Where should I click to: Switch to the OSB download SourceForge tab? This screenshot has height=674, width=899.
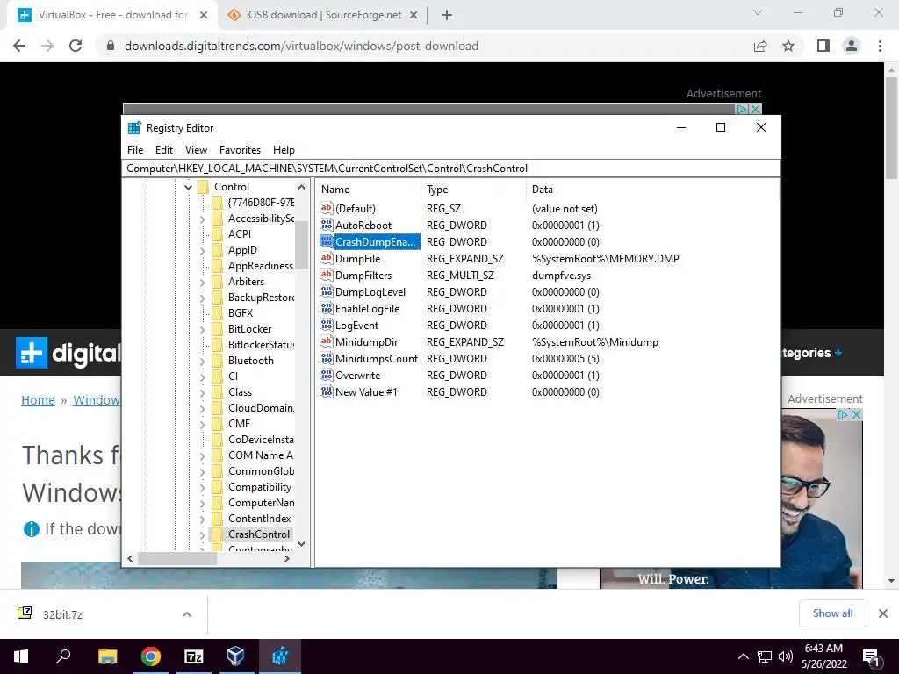323,15
